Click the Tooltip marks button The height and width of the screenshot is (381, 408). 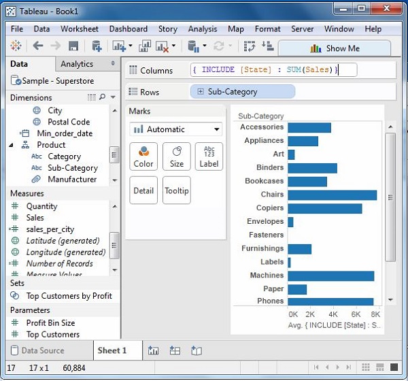click(x=177, y=191)
